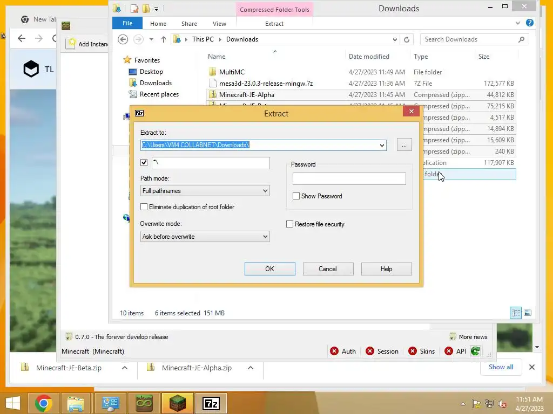Open Explorer Help question mark icon
Screen dimensions: 553x414
click(529, 23)
